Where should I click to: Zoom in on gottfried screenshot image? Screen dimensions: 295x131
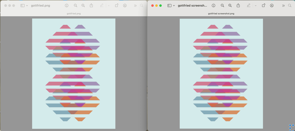click(x=230, y=6)
